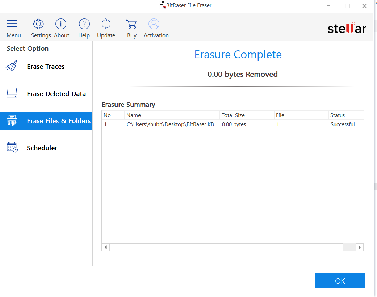Click the Status column header

(x=345, y=115)
